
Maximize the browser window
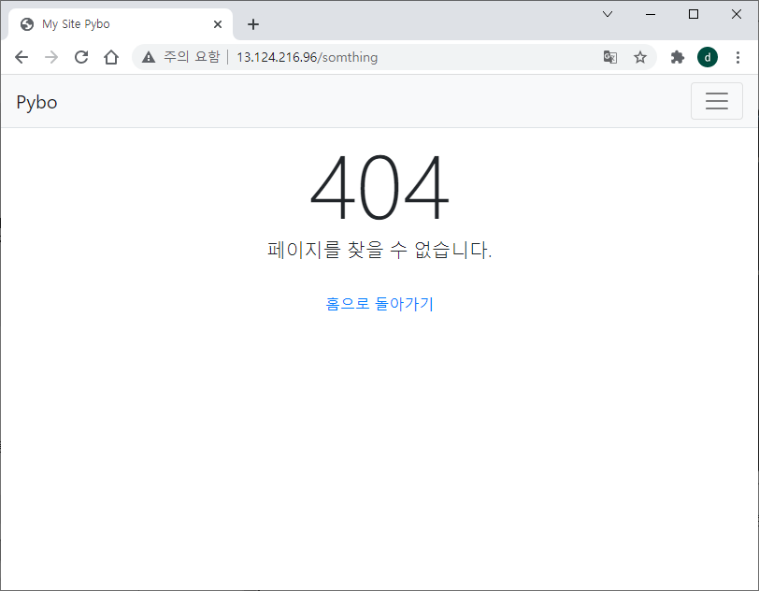pos(694,14)
